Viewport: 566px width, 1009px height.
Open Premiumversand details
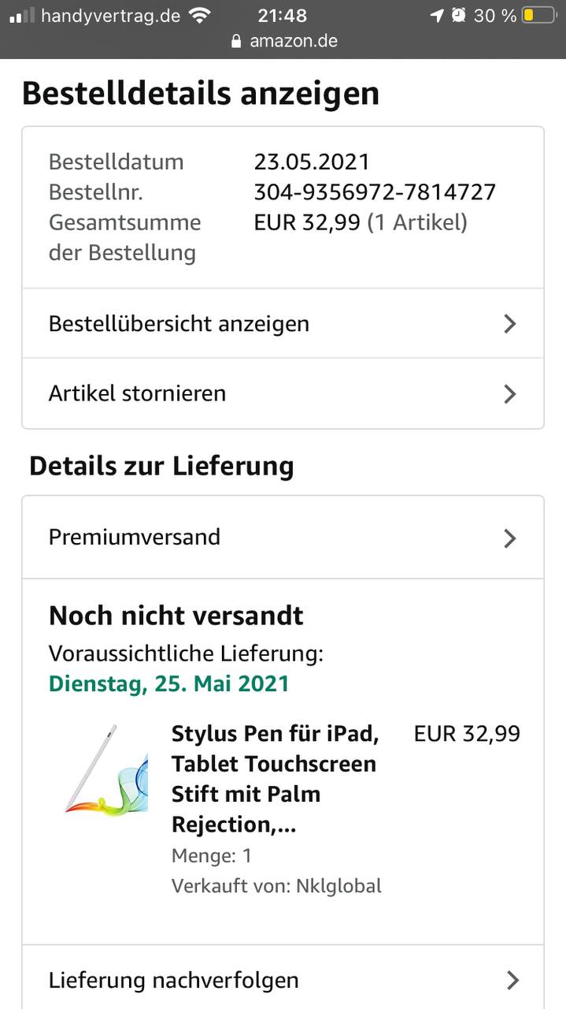click(x=135, y=538)
